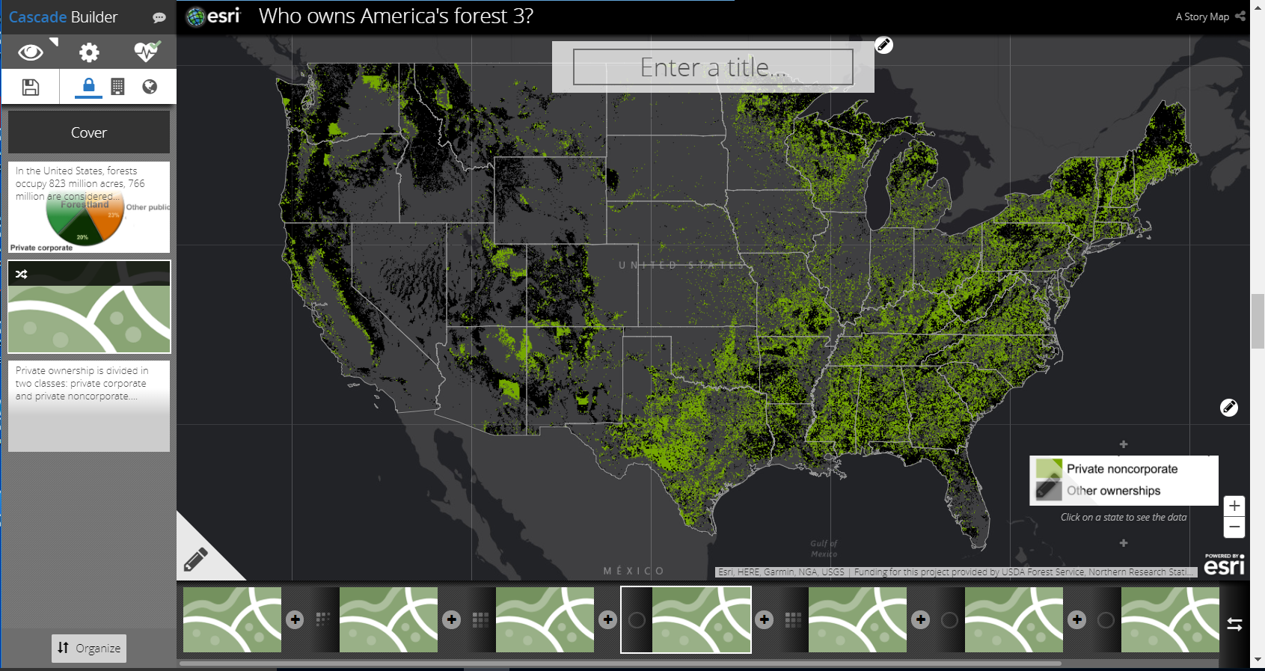Click the circle transition icon before seventh thumbnail
The height and width of the screenshot is (671, 1265).
1106,619
